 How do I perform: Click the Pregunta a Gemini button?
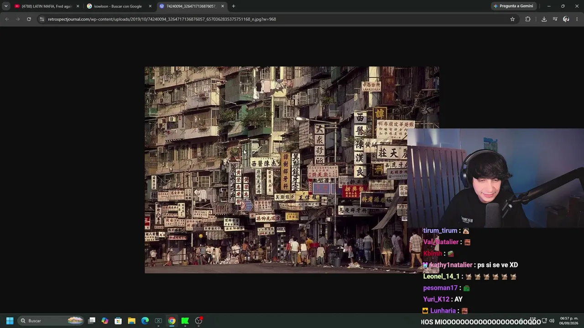pos(513,6)
